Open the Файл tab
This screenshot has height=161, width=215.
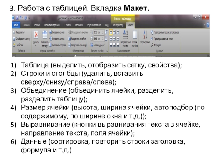point(16,25)
